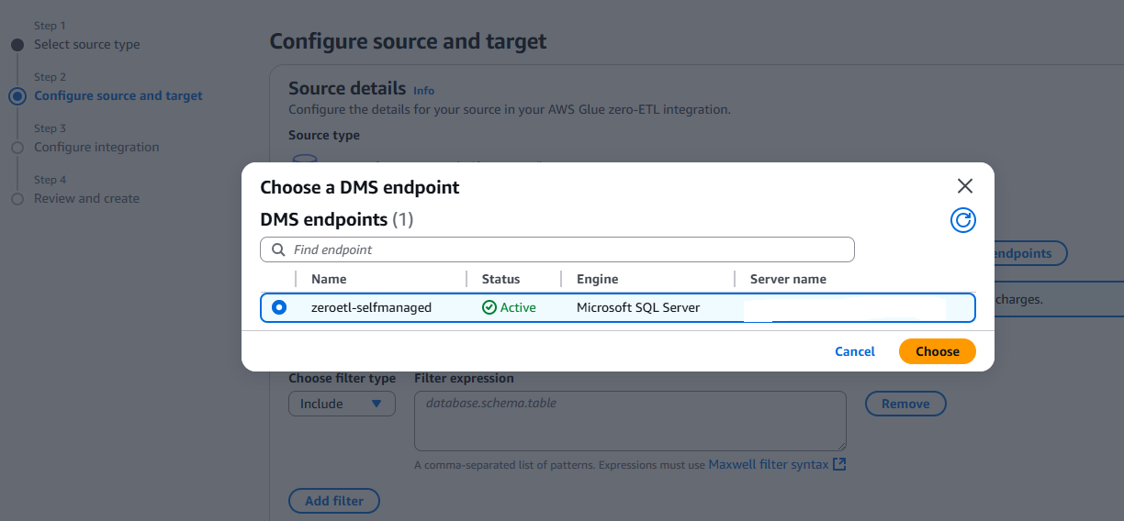Close the Choose a DMS endpoint dialog
This screenshot has width=1124, height=521.
(x=964, y=186)
